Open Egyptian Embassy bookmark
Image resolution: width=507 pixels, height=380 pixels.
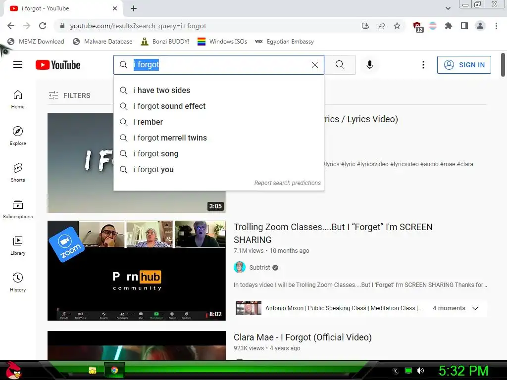[285, 42]
